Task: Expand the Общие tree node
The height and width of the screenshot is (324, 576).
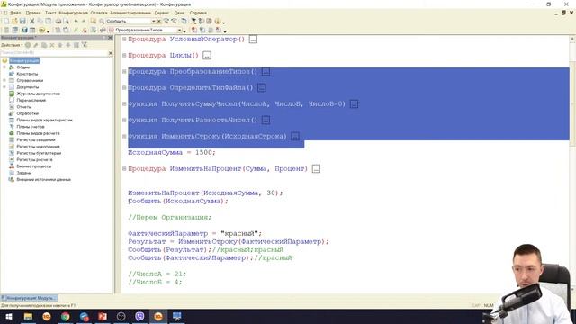Action: click(4, 67)
